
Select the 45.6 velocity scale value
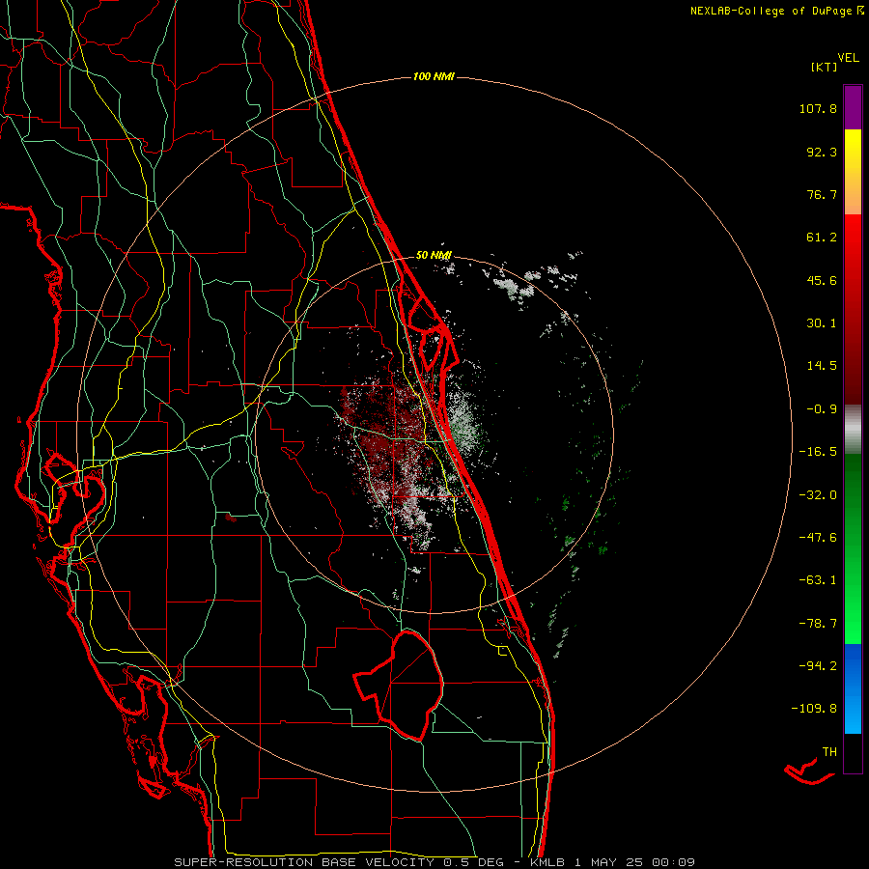pos(822,280)
